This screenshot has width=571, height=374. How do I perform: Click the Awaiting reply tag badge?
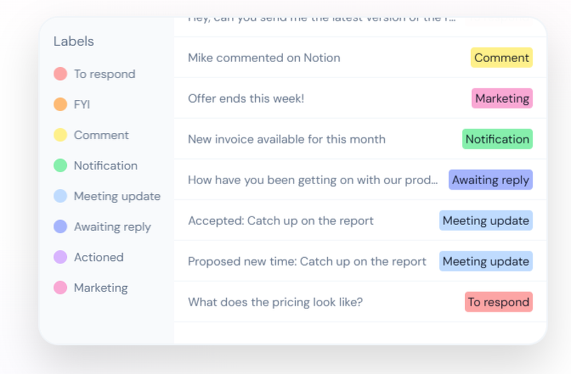click(490, 180)
